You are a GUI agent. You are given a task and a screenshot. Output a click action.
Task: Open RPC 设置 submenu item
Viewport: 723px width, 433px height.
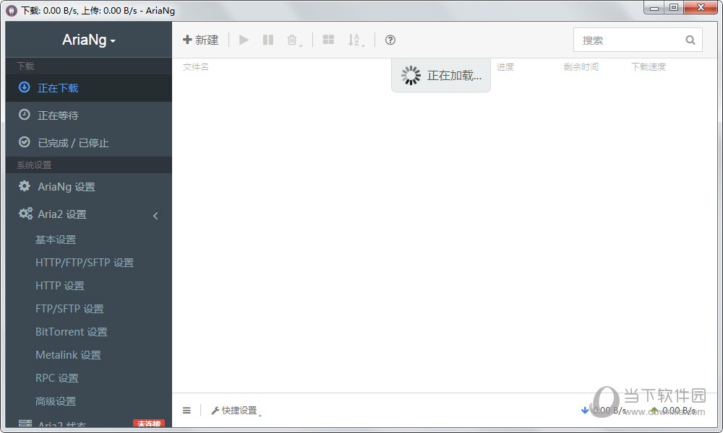[57, 378]
